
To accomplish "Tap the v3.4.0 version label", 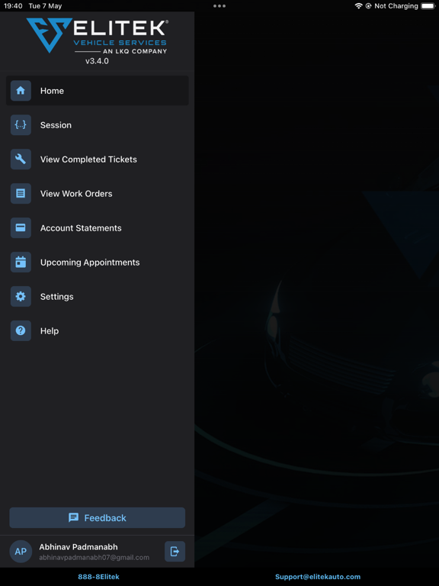I will coord(97,61).
